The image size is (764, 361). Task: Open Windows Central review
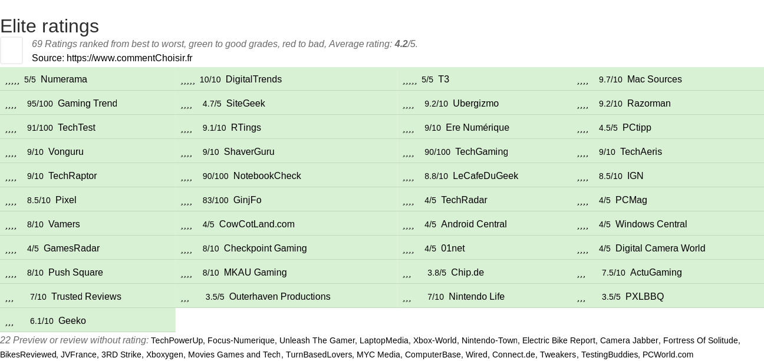click(651, 224)
